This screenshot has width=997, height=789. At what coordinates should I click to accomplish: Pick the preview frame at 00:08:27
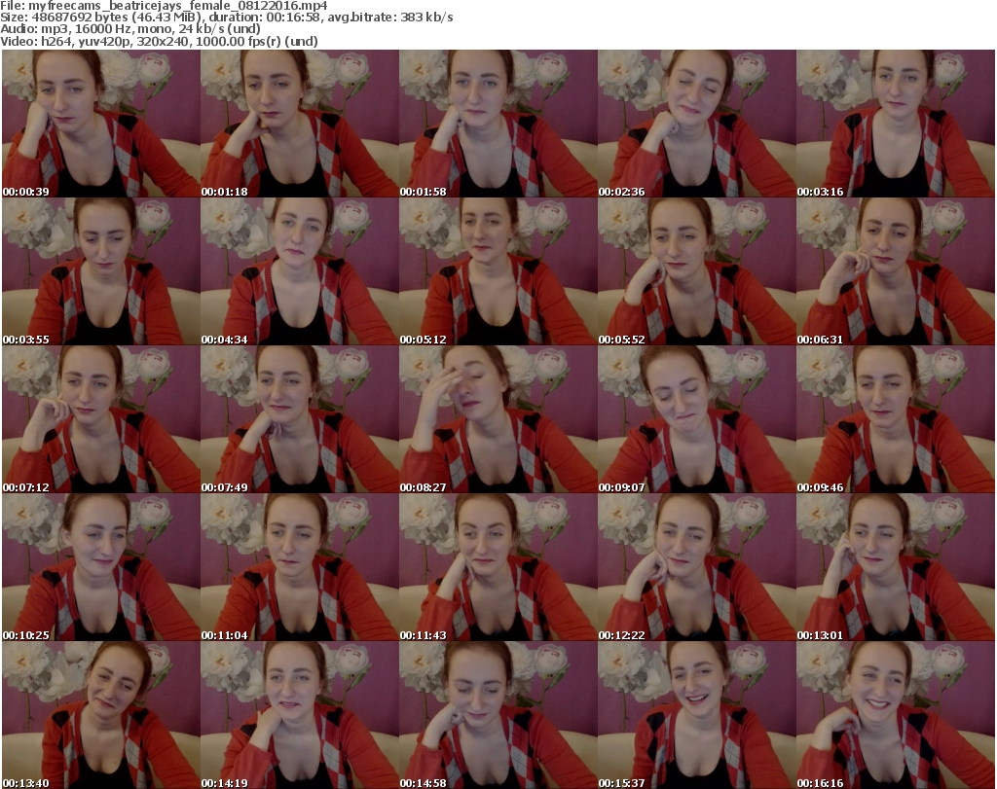[498, 419]
